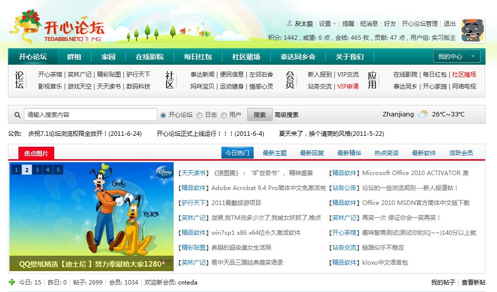497x292 pixels.
Task: Open 每日红包 in nav bar
Action: [198, 57]
